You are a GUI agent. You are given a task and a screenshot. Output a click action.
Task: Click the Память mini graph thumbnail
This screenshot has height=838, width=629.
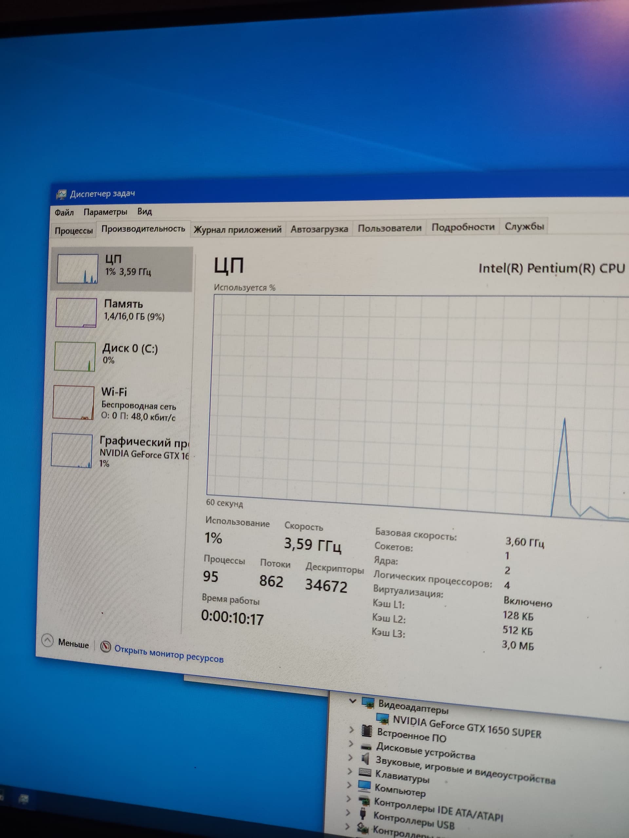pyautogui.click(x=76, y=313)
